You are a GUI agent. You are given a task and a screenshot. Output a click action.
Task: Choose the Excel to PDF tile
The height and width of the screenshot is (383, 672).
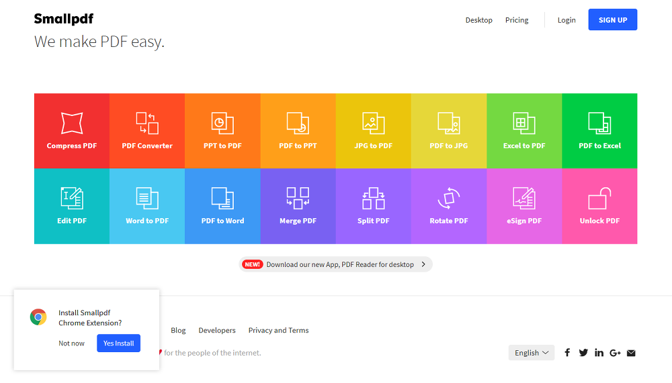click(x=524, y=131)
